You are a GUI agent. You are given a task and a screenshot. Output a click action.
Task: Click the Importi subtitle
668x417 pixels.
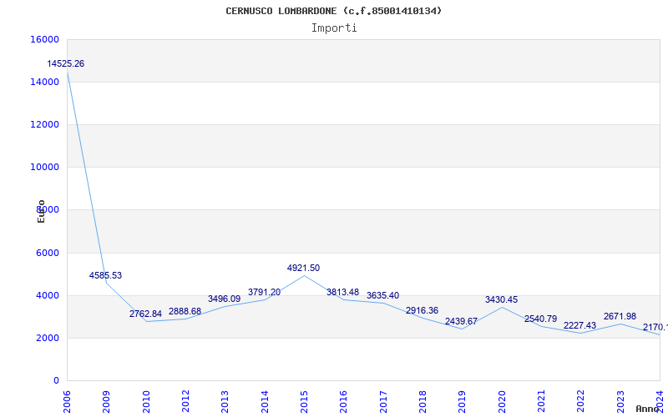[334, 28]
